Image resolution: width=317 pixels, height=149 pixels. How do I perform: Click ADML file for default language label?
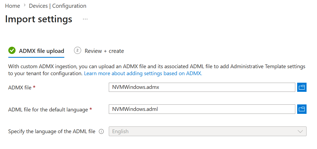click(50, 110)
